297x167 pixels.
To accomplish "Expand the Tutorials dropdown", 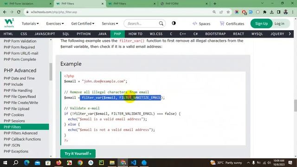I will (x=30, y=24).
